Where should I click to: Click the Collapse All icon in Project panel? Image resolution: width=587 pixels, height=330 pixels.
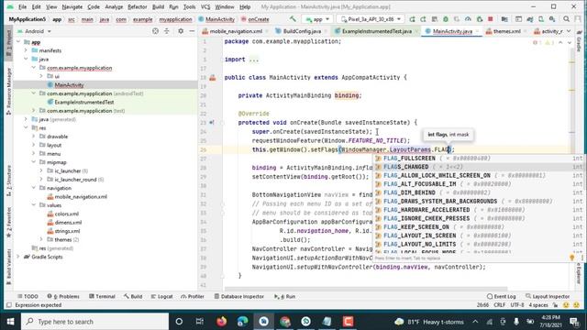[x=167, y=31]
